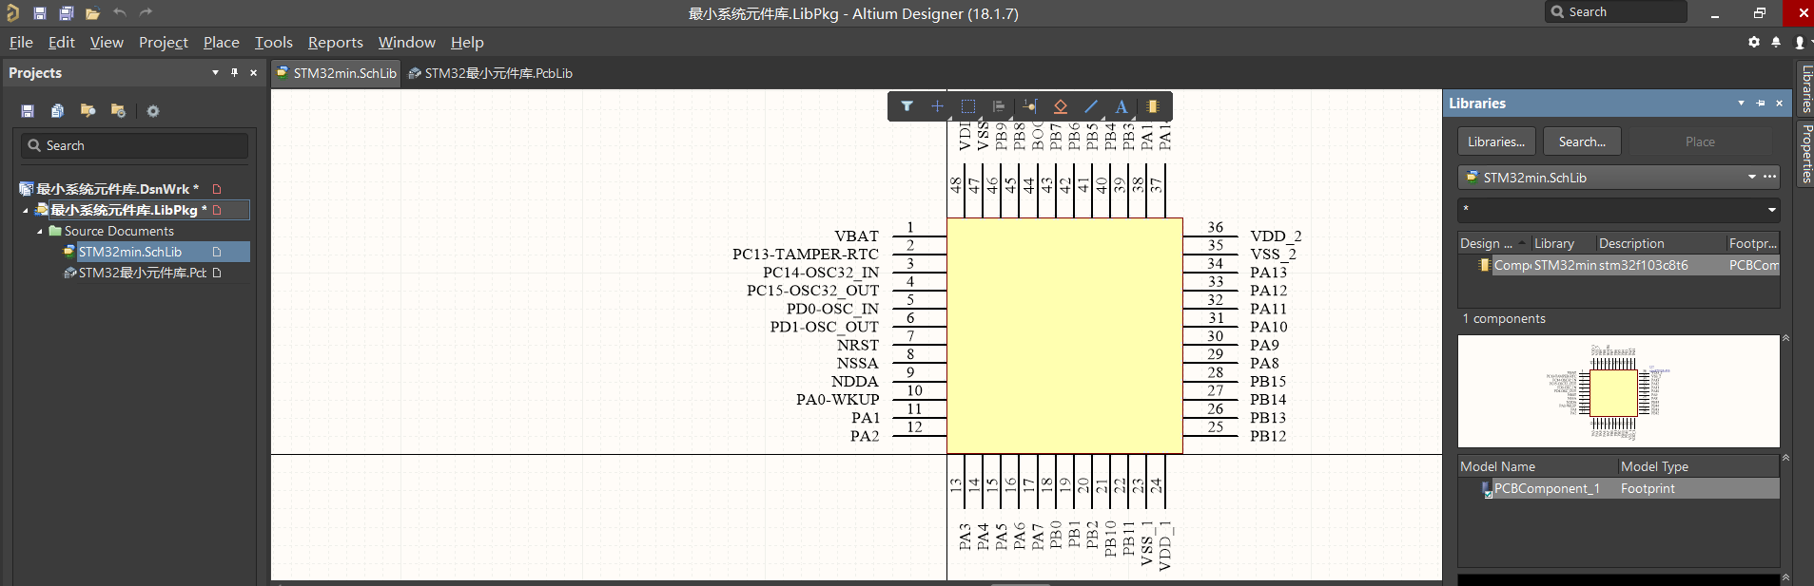Click the top title bar Search field
This screenshot has width=1814, height=586.
tap(1616, 11)
